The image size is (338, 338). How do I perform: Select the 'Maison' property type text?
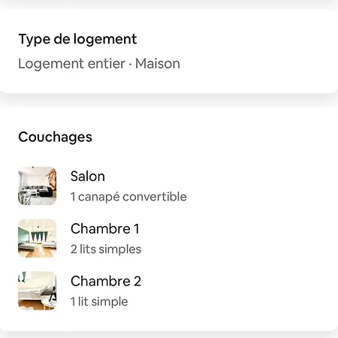click(x=158, y=64)
